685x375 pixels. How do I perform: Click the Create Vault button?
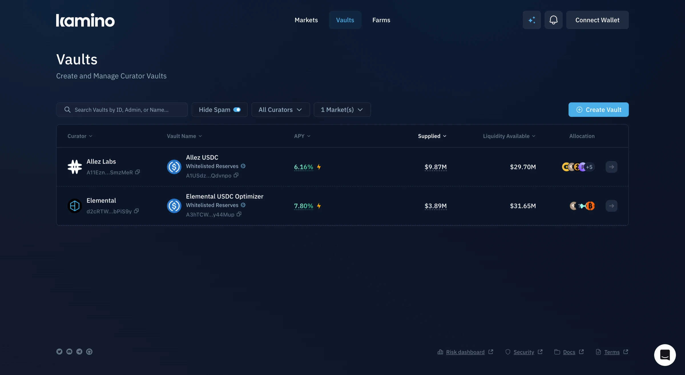pos(599,110)
